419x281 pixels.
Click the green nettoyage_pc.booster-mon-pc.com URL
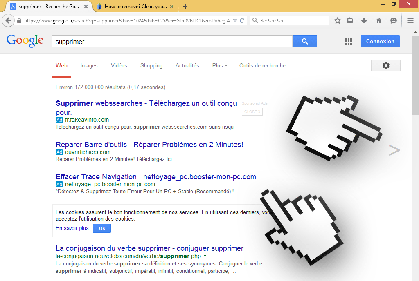pyautogui.click(x=110, y=184)
